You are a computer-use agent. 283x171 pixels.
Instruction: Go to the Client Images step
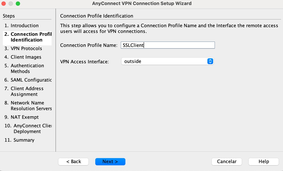(x=26, y=57)
